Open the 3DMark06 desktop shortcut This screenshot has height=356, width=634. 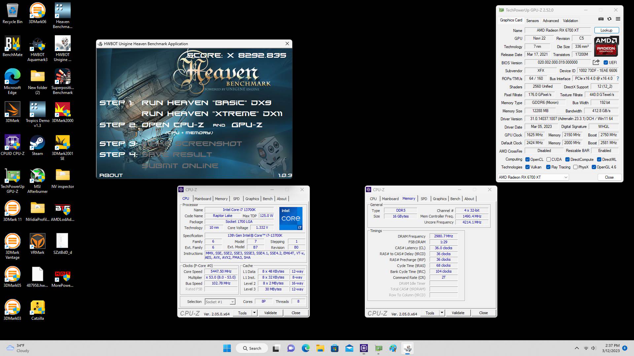pos(37,14)
